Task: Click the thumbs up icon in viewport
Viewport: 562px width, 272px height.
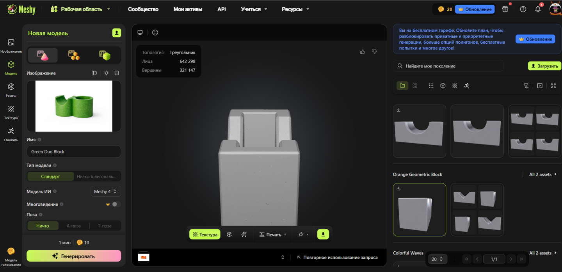Action: [363, 52]
